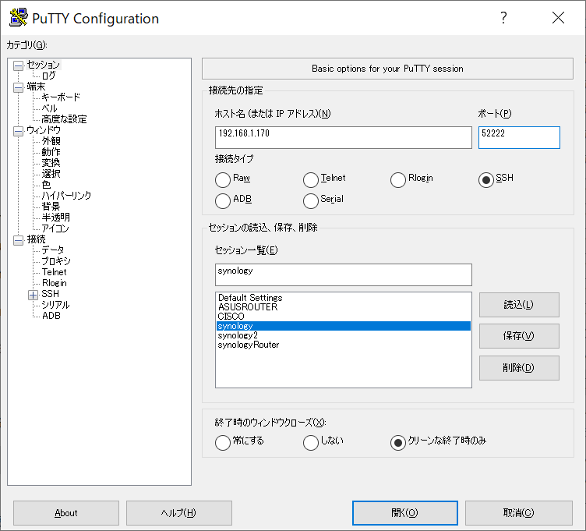586x531 pixels.
Task: Open the 接続 category
Action: 36,239
